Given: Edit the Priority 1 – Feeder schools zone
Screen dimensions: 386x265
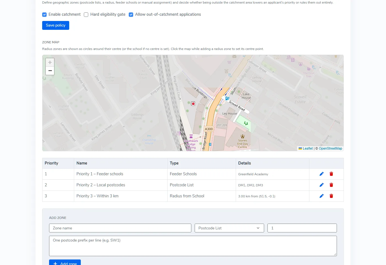Looking at the screenshot, I should 321,174.
